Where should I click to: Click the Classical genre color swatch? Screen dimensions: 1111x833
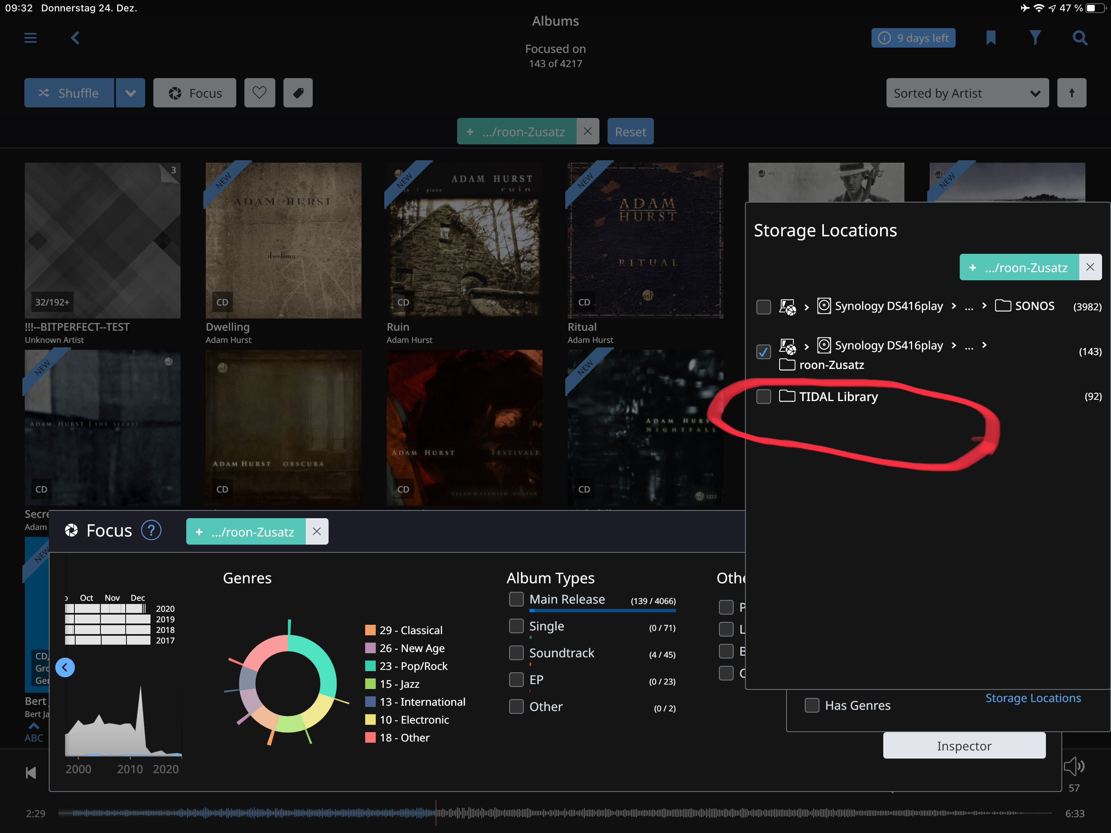pyautogui.click(x=370, y=630)
